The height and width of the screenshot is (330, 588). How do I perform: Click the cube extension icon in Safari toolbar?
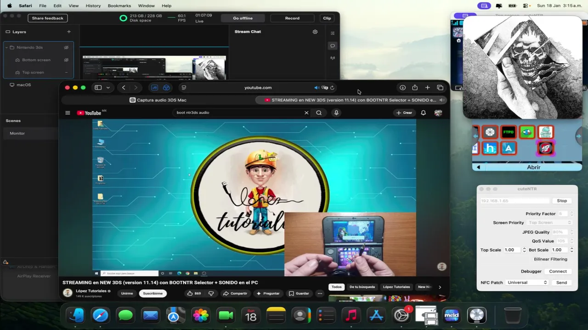coord(166,88)
